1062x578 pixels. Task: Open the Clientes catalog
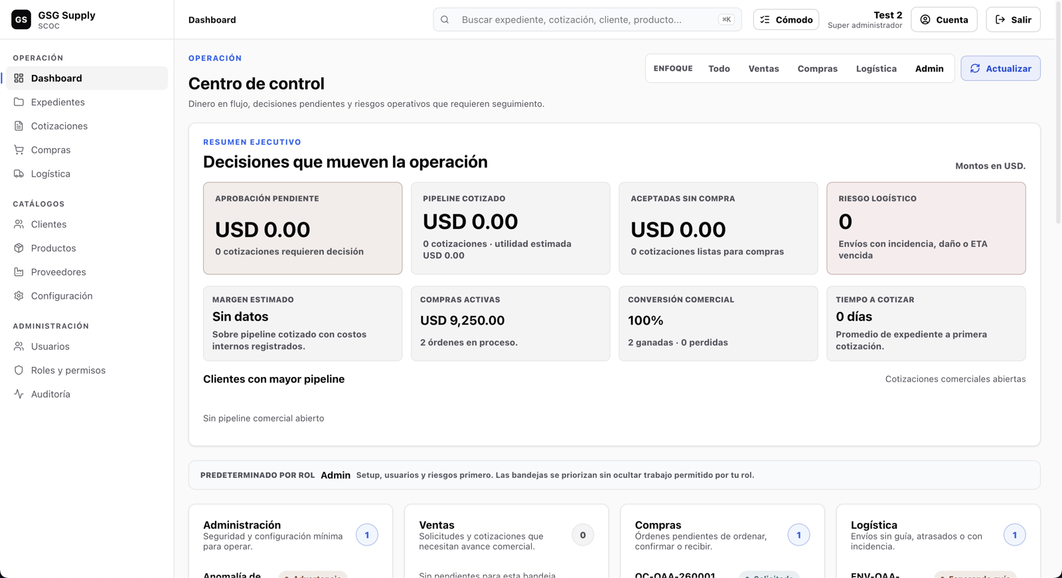coord(87,224)
